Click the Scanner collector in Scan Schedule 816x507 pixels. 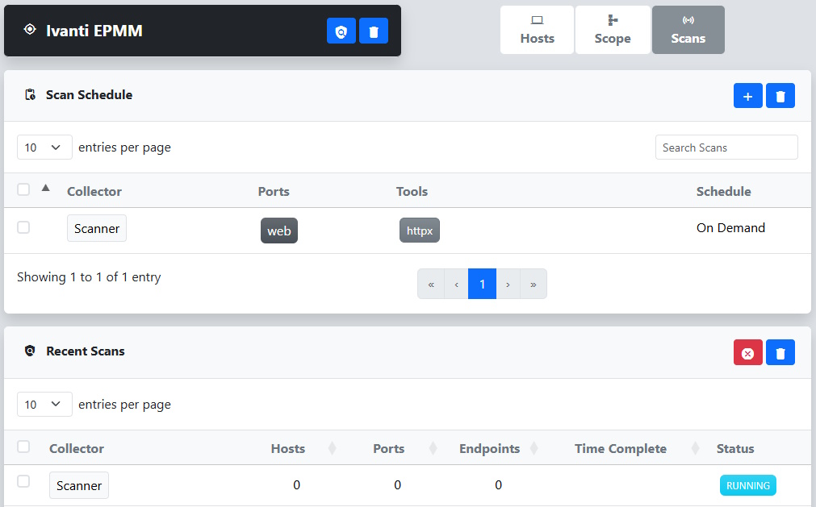pos(97,229)
